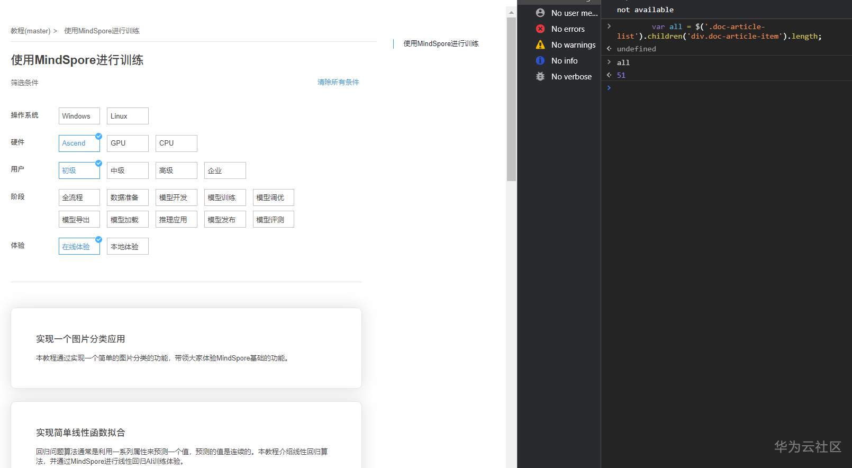The height and width of the screenshot is (468, 852).
Task: Click the page vertical scrollbar thumb
Action: pos(511,99)
